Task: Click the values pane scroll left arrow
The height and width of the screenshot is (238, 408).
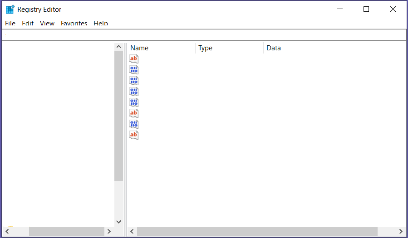Action: click(x=132, y=231)
